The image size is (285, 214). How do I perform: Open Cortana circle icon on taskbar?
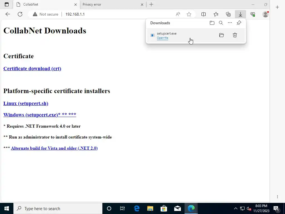coord(109,208)
